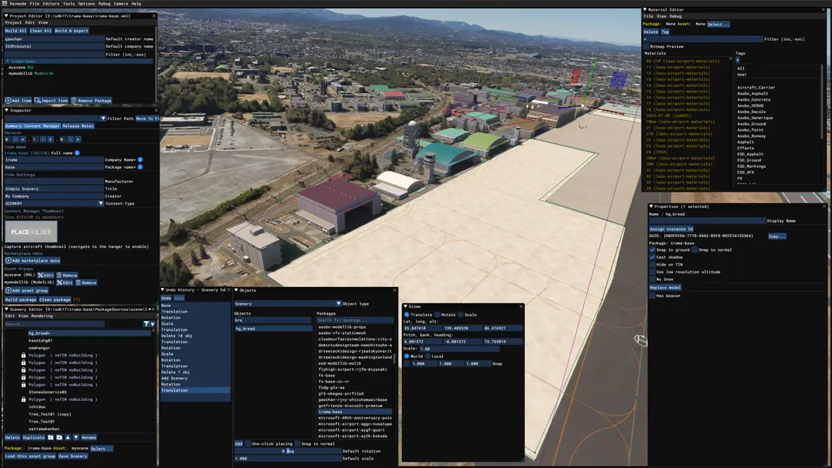832x468 pixels.
Task: Open the Rendering menu in Scenery Editor
Action: click(42, 316)
